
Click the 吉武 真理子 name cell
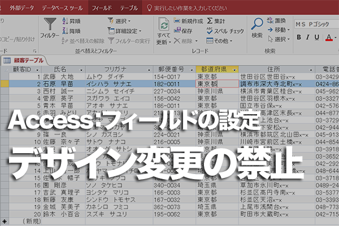point(63,193)
